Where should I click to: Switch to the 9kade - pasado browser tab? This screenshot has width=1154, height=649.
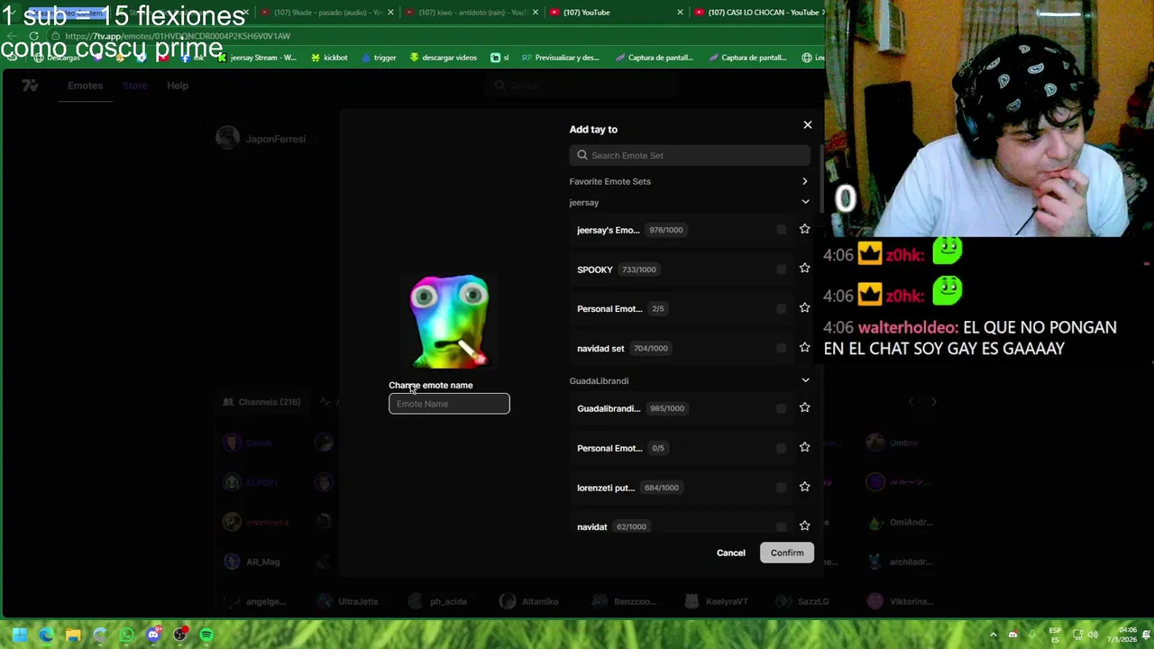(x=328, y=13)
